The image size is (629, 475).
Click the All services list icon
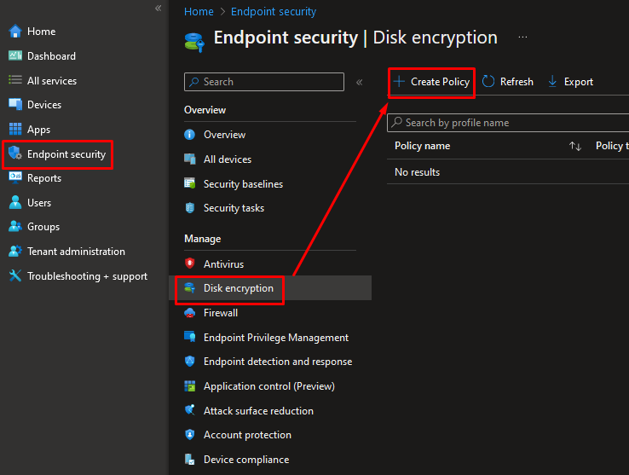click(15, 80)
